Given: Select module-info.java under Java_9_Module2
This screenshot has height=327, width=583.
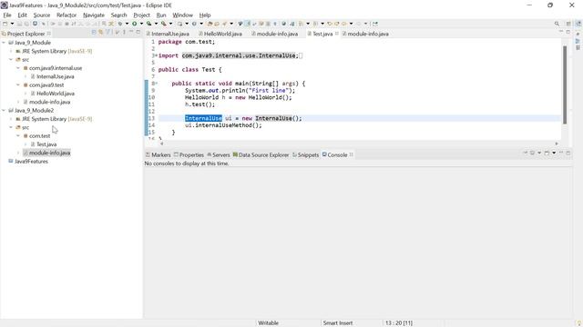Looking at the screenshot, I should click(46, 153).
